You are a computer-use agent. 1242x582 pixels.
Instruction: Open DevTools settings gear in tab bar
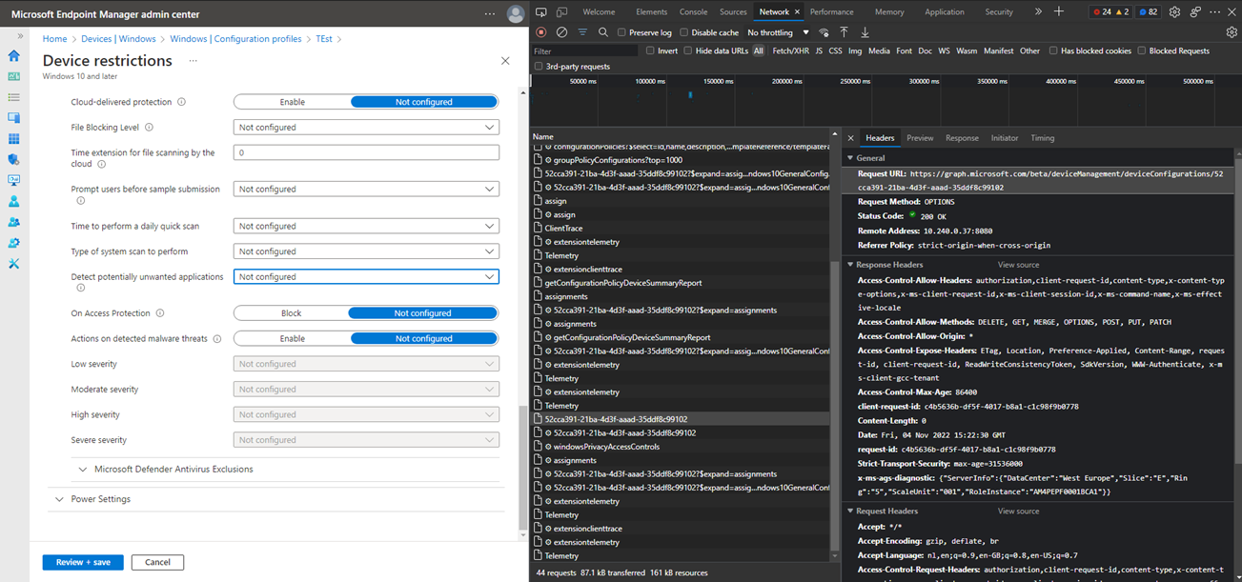click(1174, 12)
